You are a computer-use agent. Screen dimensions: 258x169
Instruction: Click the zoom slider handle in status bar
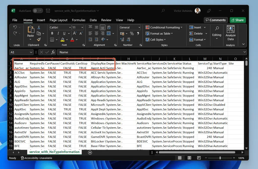(x=220, y=158)
